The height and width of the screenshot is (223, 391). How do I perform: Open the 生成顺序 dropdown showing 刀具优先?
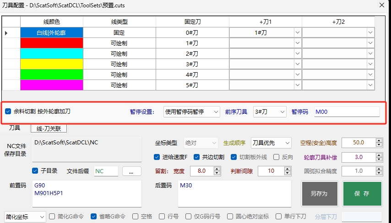pyautogui.click(x=271, y=143)
